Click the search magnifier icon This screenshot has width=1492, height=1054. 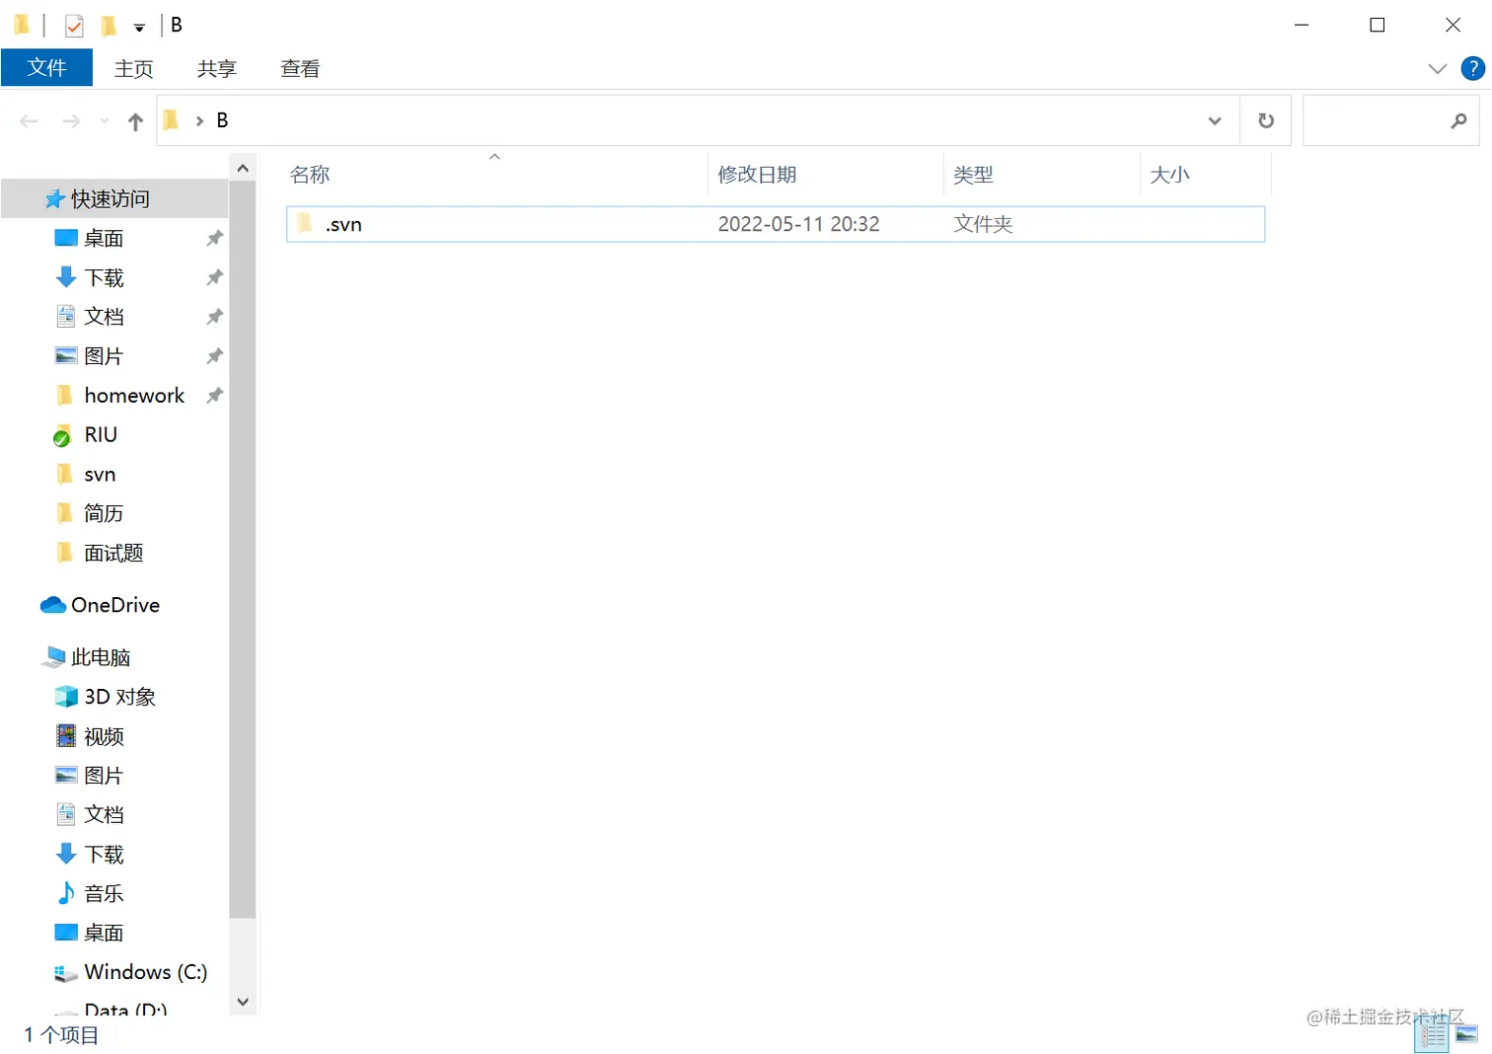point(1458,120)
